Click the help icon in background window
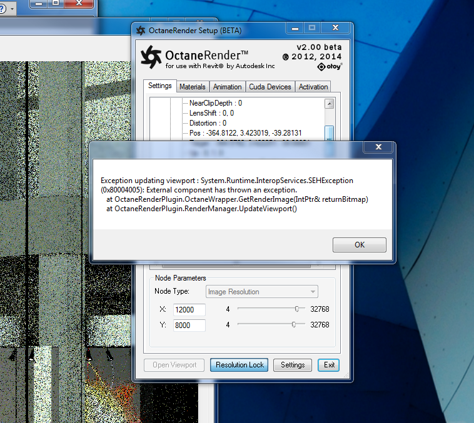 [3, 9]
